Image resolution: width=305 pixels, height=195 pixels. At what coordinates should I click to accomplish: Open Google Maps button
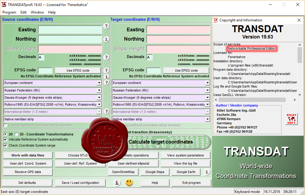[155, 172]
